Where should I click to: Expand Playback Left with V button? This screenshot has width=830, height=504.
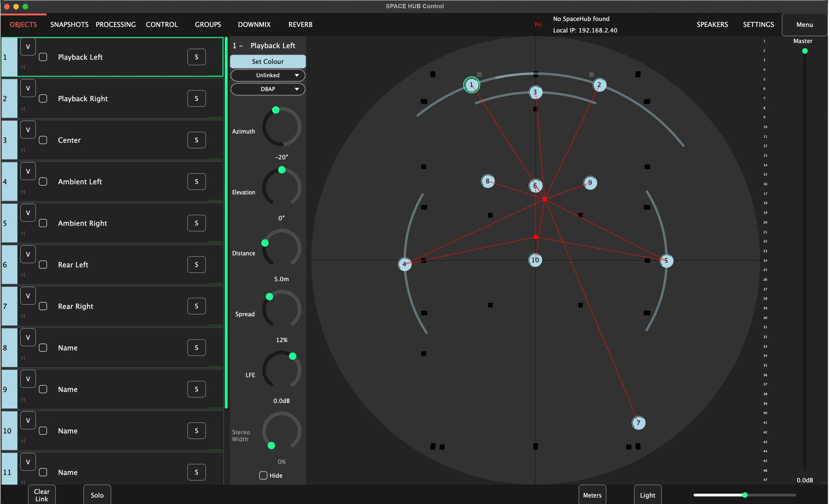point(28,47)
